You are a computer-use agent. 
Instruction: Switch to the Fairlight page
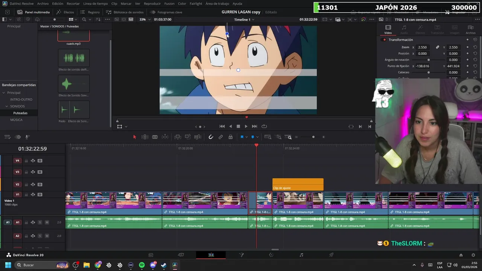pos(301,255)
